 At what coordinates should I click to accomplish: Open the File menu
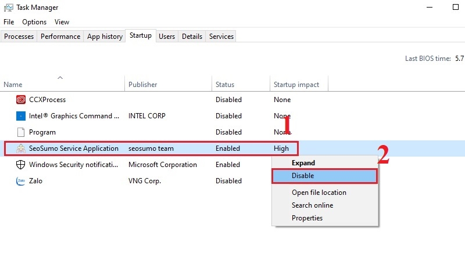click(x=9, y=22)
